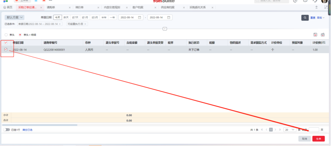Select the 表头 radio button
331x146 pixels.
[x=6, y=35]
